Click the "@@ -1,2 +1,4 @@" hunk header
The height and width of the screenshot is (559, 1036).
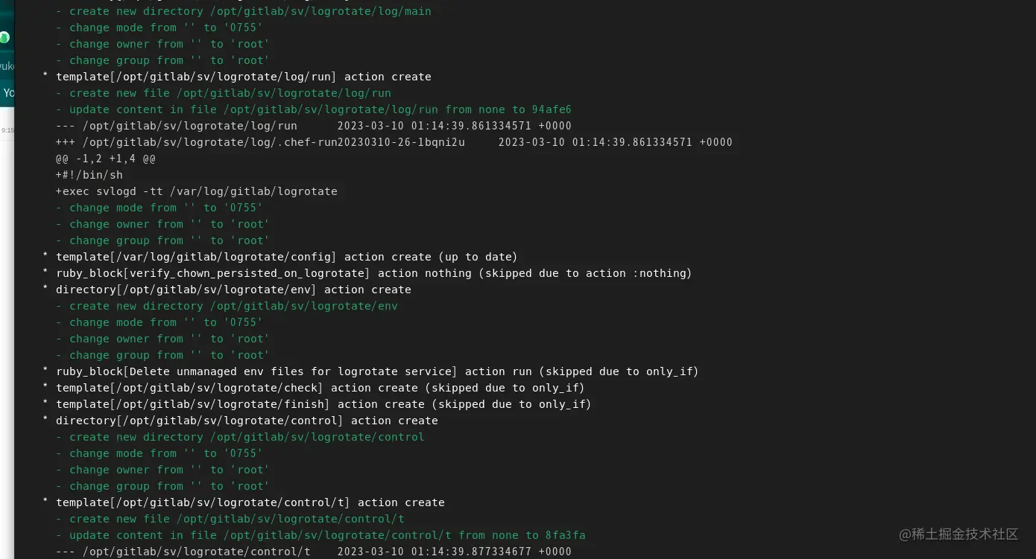point(106,159)
